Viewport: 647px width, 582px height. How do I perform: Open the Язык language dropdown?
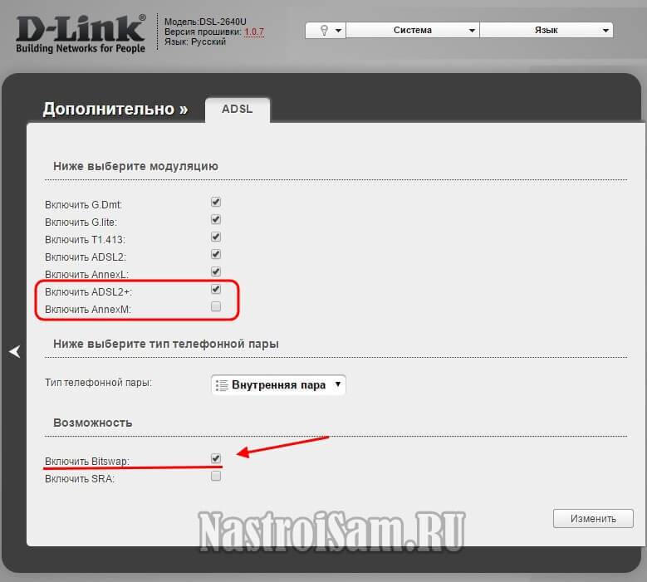(547, 30)
